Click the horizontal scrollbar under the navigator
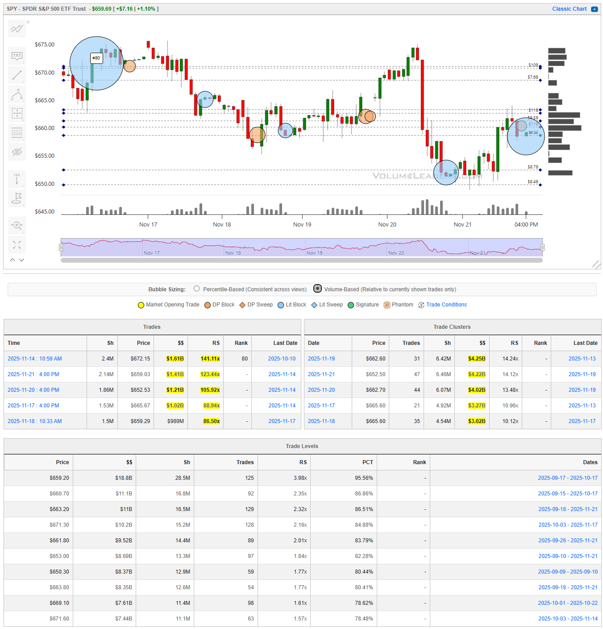This screenshot has height=629, width=603. pos(302,260)
